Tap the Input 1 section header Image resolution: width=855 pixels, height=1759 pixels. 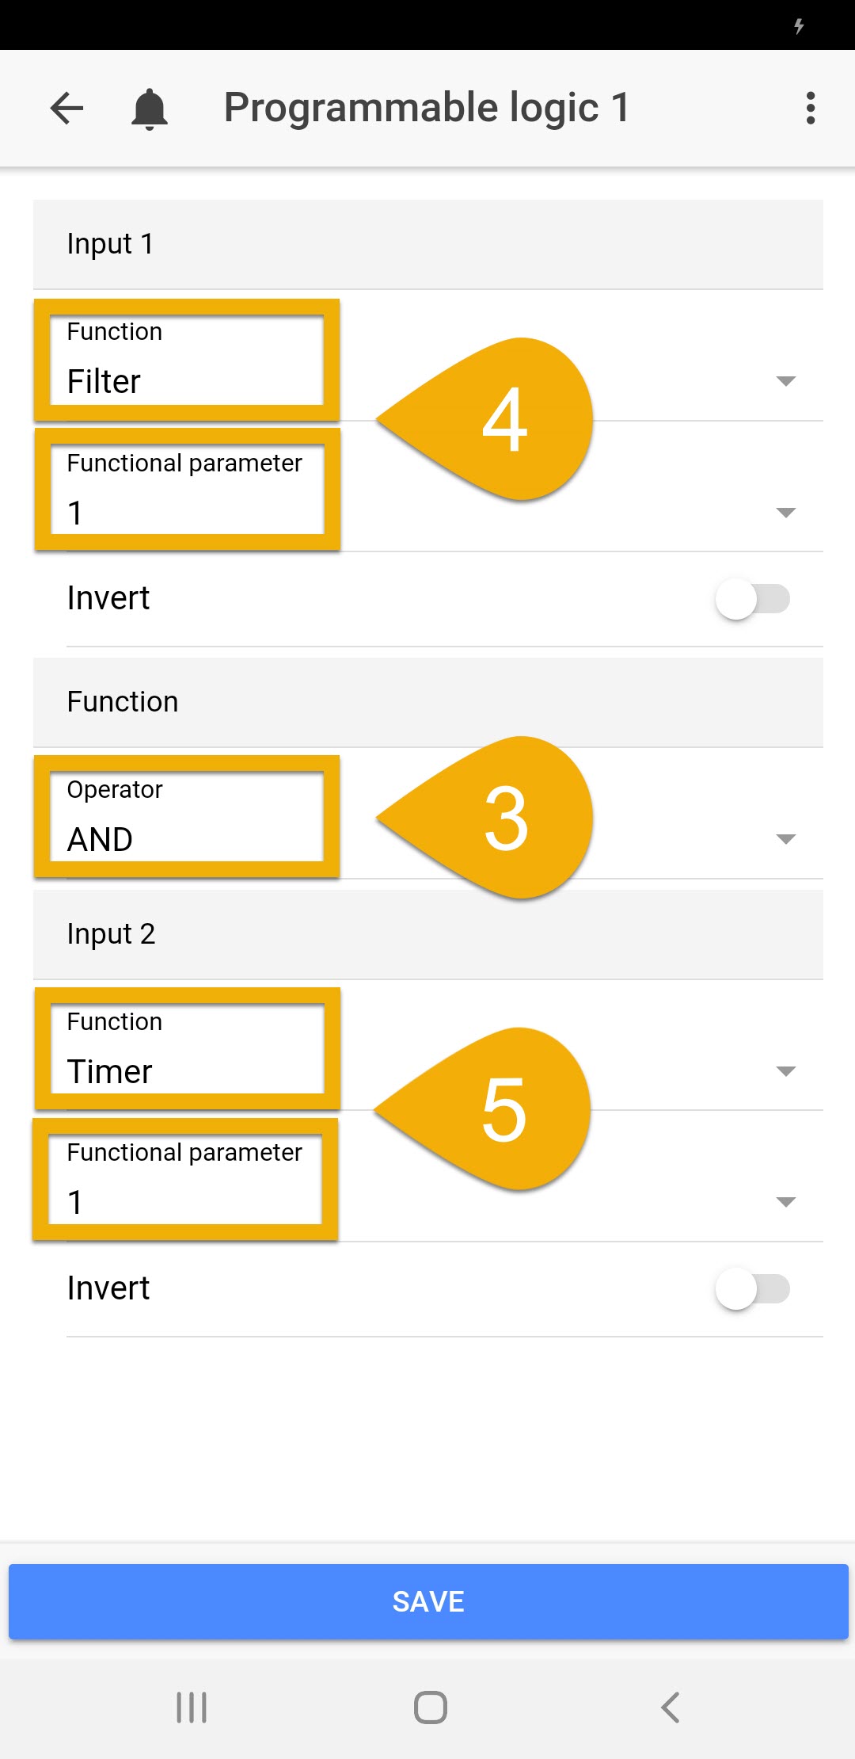427,244
